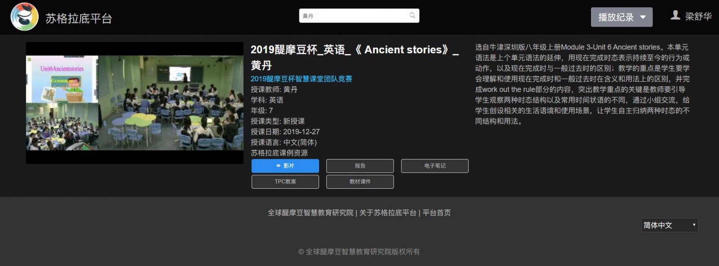Viewport: 719px width, 266px height.
Task: Open the 2019醍摩豆杯智慧课堂团队竞赛 link
Action: pos(301,79)
